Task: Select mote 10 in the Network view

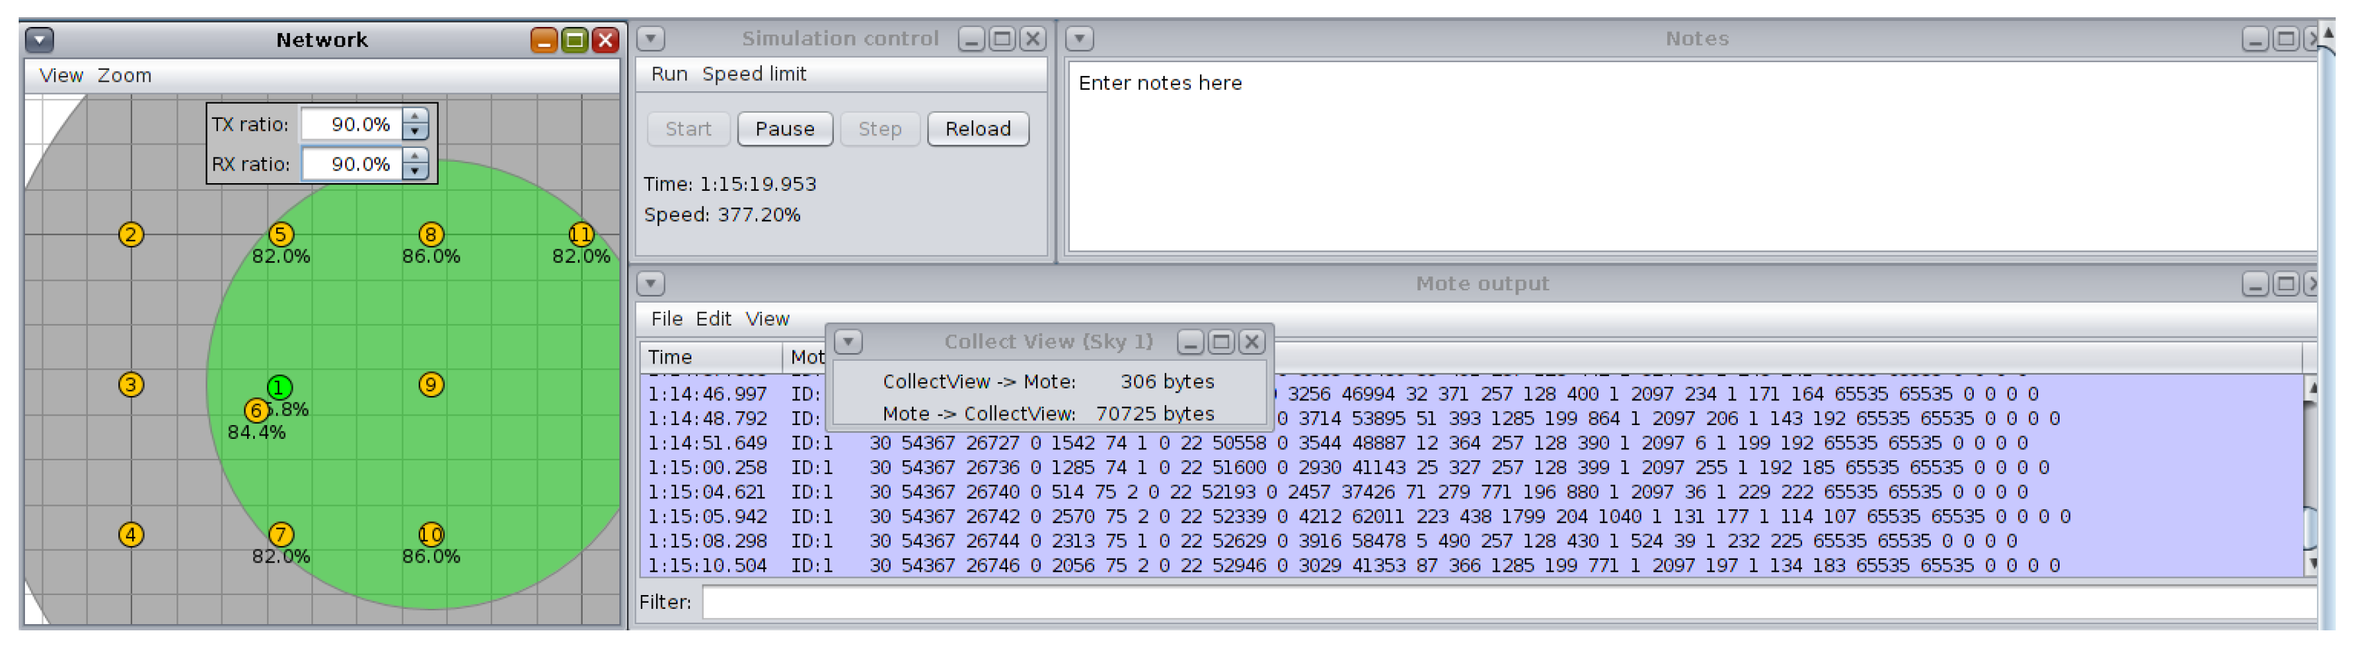Action: 431,535
